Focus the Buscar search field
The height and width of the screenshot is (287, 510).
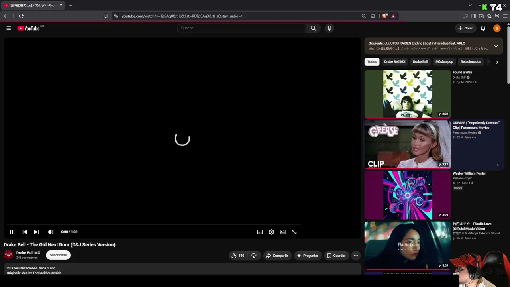pyautogui.click(x=241, y=28)
